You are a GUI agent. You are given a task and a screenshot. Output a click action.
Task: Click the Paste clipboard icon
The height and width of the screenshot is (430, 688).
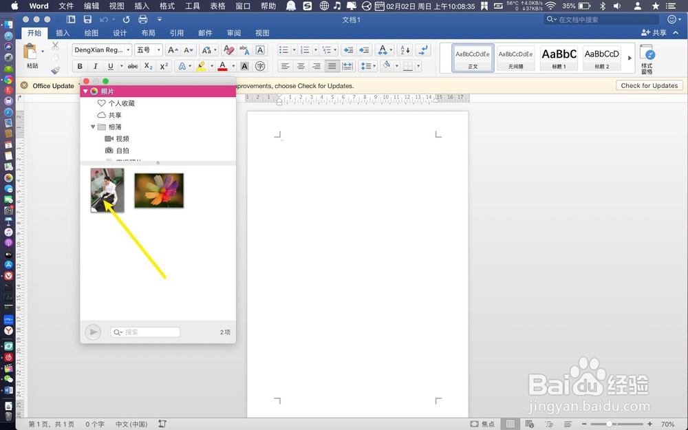pos(31,52)
